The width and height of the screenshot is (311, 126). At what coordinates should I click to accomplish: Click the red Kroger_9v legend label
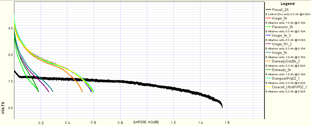pos(279,18)
